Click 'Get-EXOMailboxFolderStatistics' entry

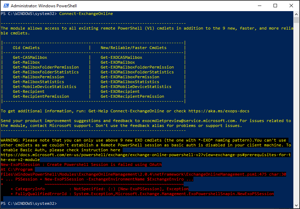pos(137,72)
